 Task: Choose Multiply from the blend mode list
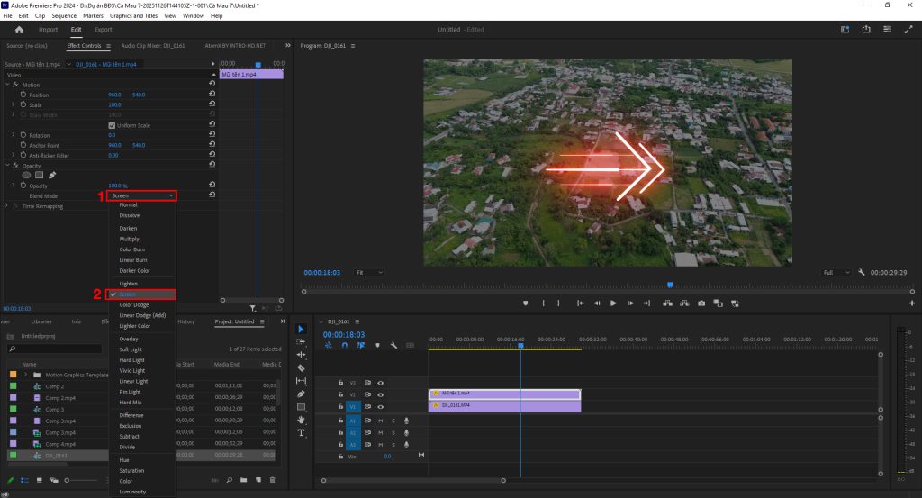click(129, 240)
